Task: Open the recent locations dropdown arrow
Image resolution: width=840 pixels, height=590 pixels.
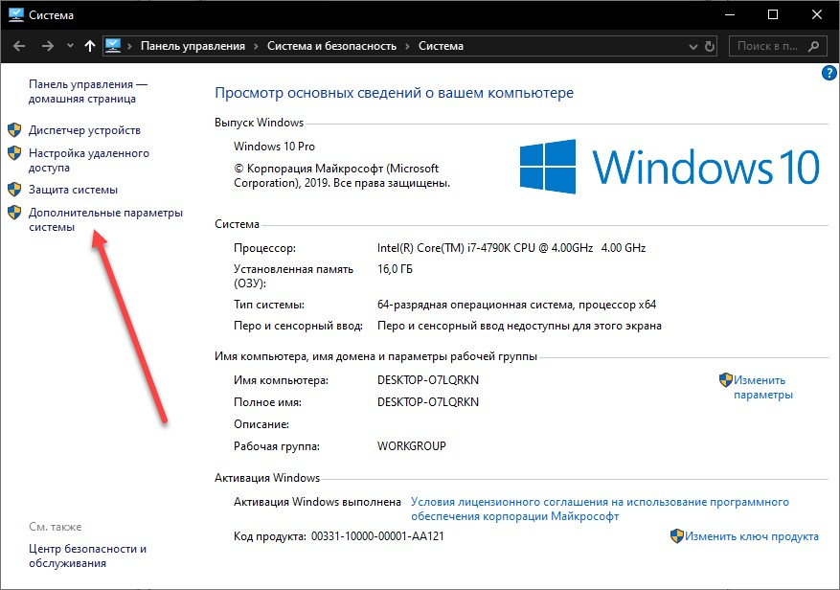Action: 70,46
